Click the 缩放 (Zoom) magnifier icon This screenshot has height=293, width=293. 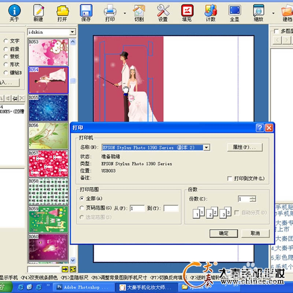point(259,13)
